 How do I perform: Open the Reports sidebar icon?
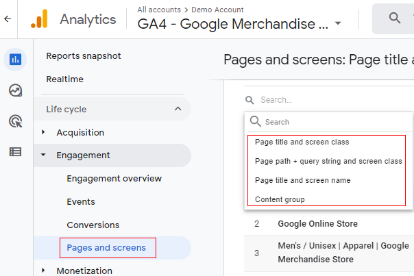pos(15,60)
